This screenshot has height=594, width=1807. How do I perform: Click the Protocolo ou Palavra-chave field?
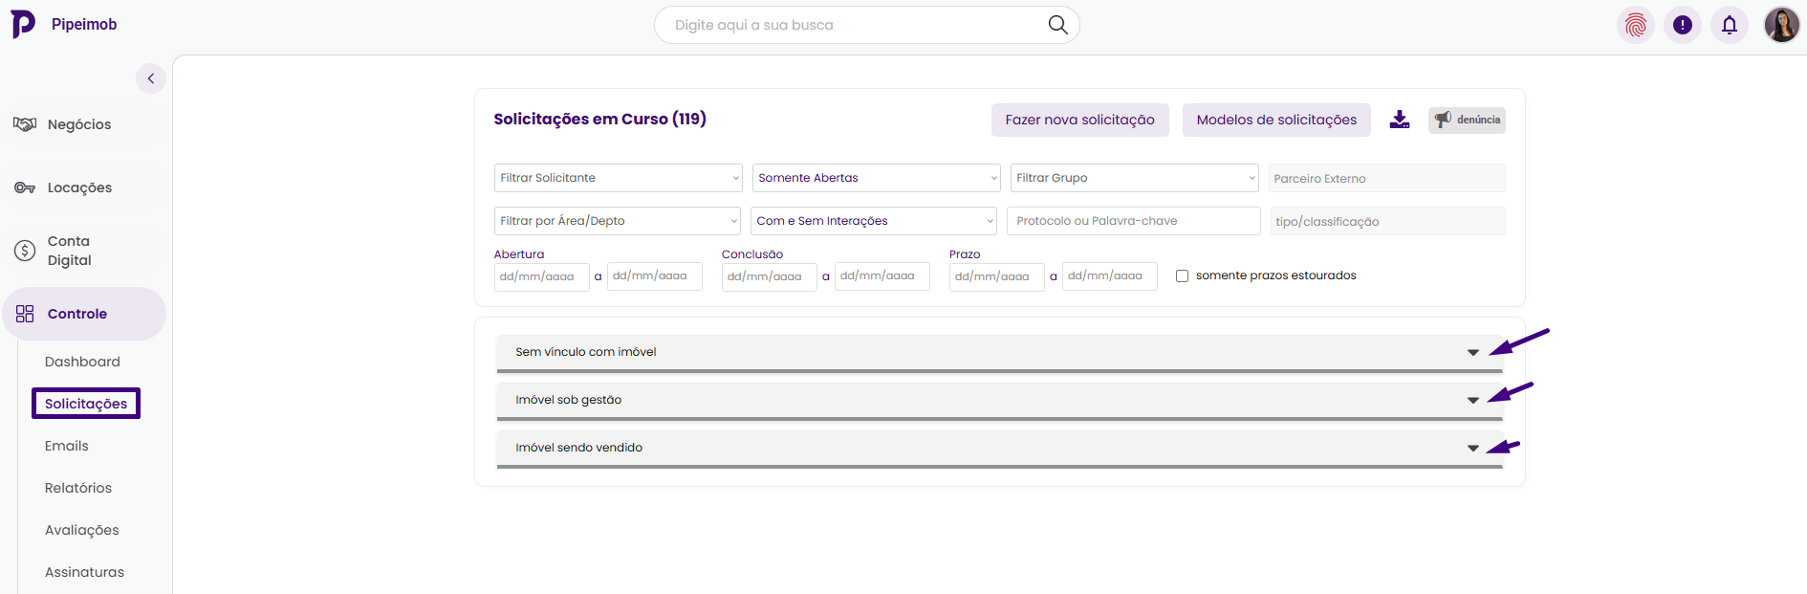click(1133, 221)
